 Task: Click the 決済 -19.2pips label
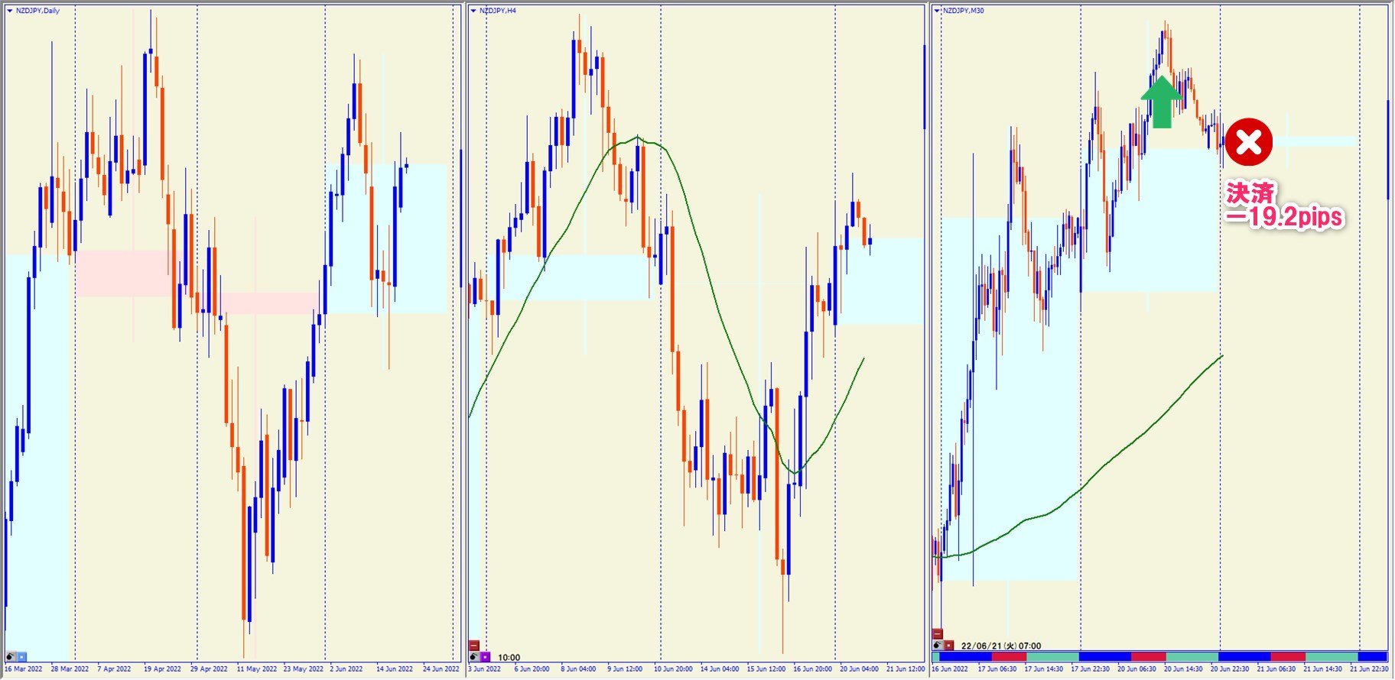click(1283, 206)
